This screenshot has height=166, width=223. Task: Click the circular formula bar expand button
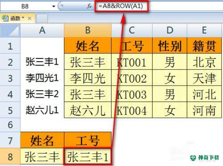pos(61,6)
